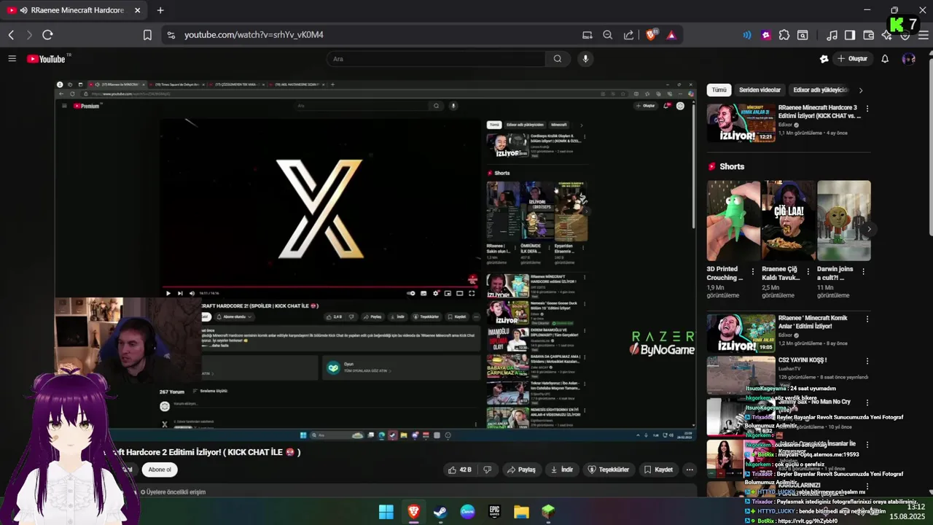933x525 pixels.
Task: Open Minecraft Hardcore 3 Editimi İzliyor thumbnail
Action: 741,122
